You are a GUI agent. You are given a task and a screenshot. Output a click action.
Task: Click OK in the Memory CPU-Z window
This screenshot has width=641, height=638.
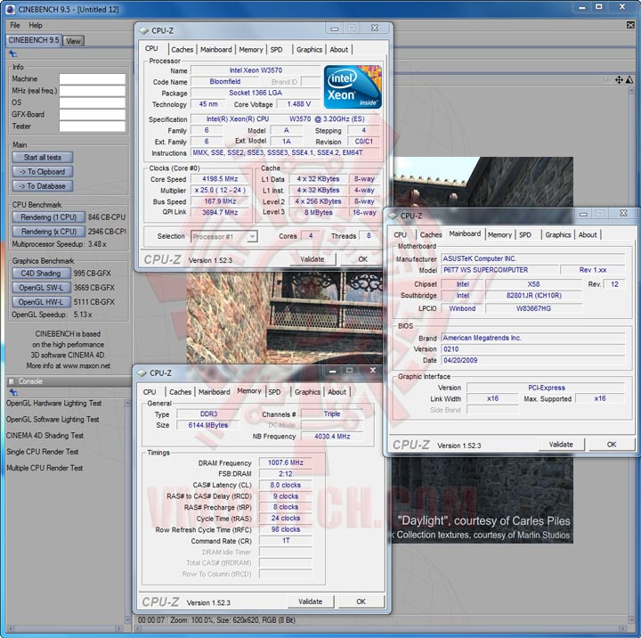coord(361,601)
